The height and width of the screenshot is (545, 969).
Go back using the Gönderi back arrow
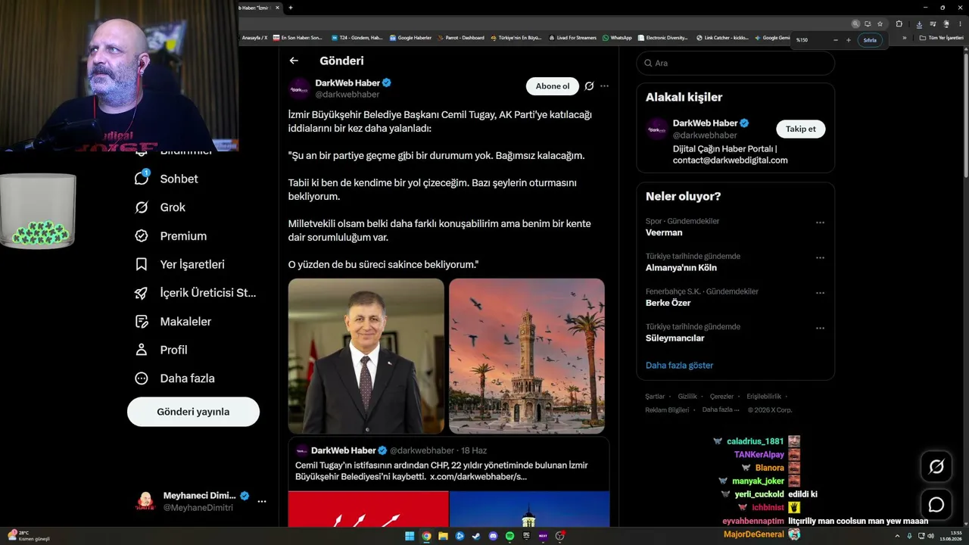(294, 61)
